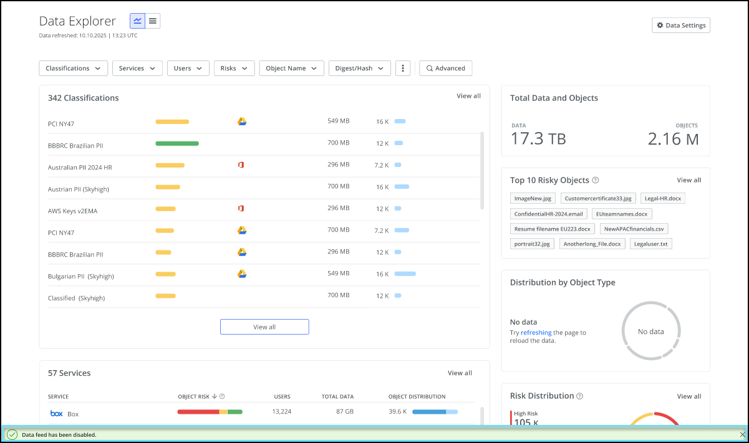Click help icon next to Top 10 Risky Objects
Viewport: 749px width, 443px height.
(596, 180)
